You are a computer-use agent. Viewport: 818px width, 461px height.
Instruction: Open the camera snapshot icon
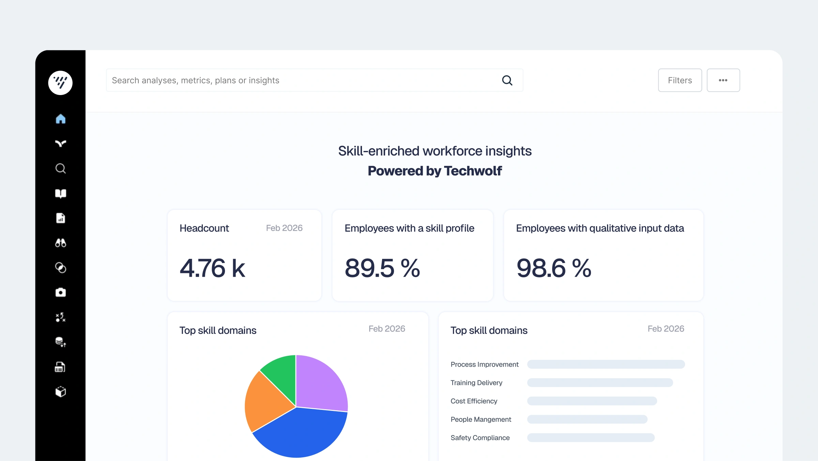[60, 292]
